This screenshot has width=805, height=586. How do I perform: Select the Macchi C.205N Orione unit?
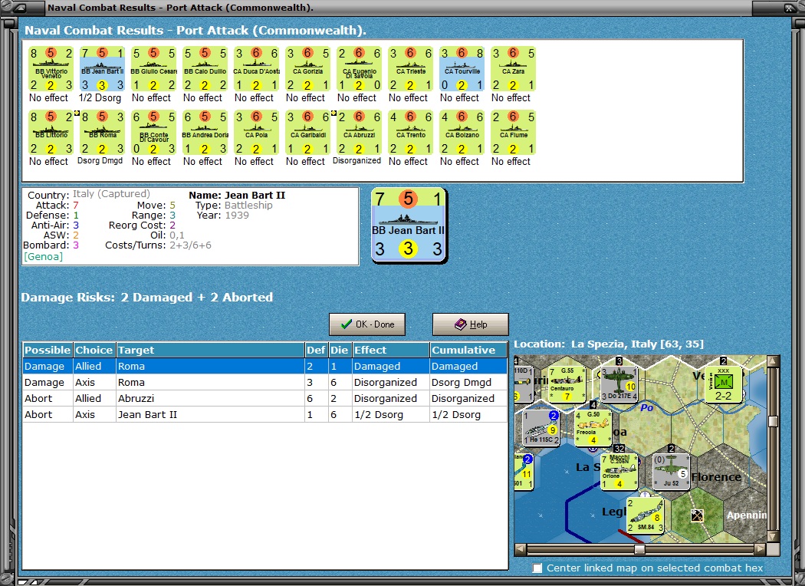tap(619, 472)
